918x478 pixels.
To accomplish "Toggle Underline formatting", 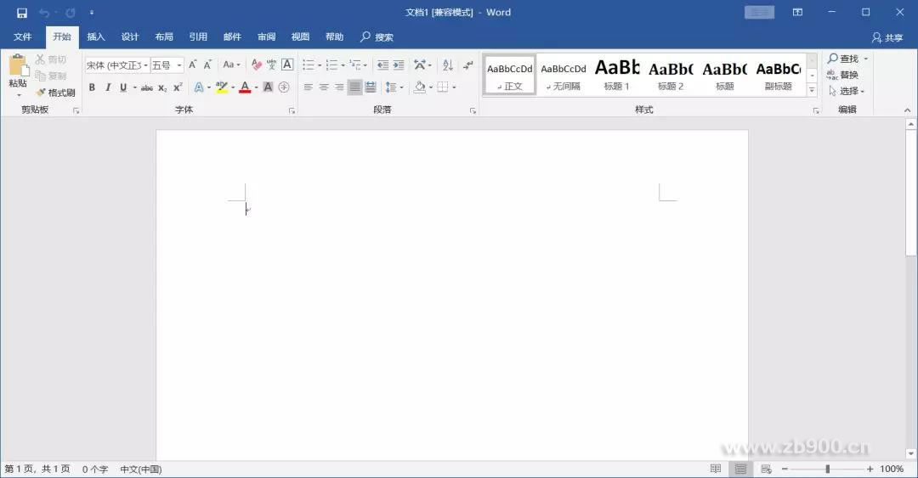I will 123,87.
